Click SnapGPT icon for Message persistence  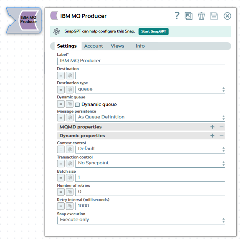70,118
